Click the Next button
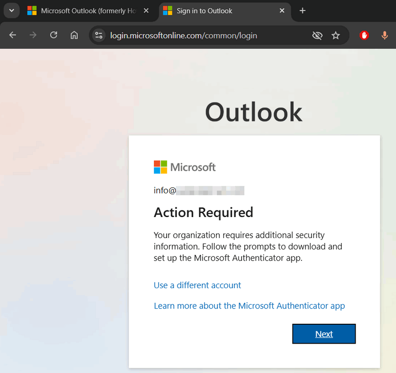This screenshot has height=373, width=396. [324, 334]
